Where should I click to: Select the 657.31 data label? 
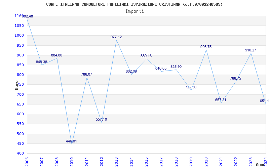click(x=221, y=100)
